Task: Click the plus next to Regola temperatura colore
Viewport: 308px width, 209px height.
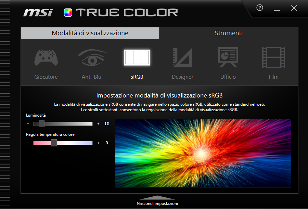Action: coord(99,143)
